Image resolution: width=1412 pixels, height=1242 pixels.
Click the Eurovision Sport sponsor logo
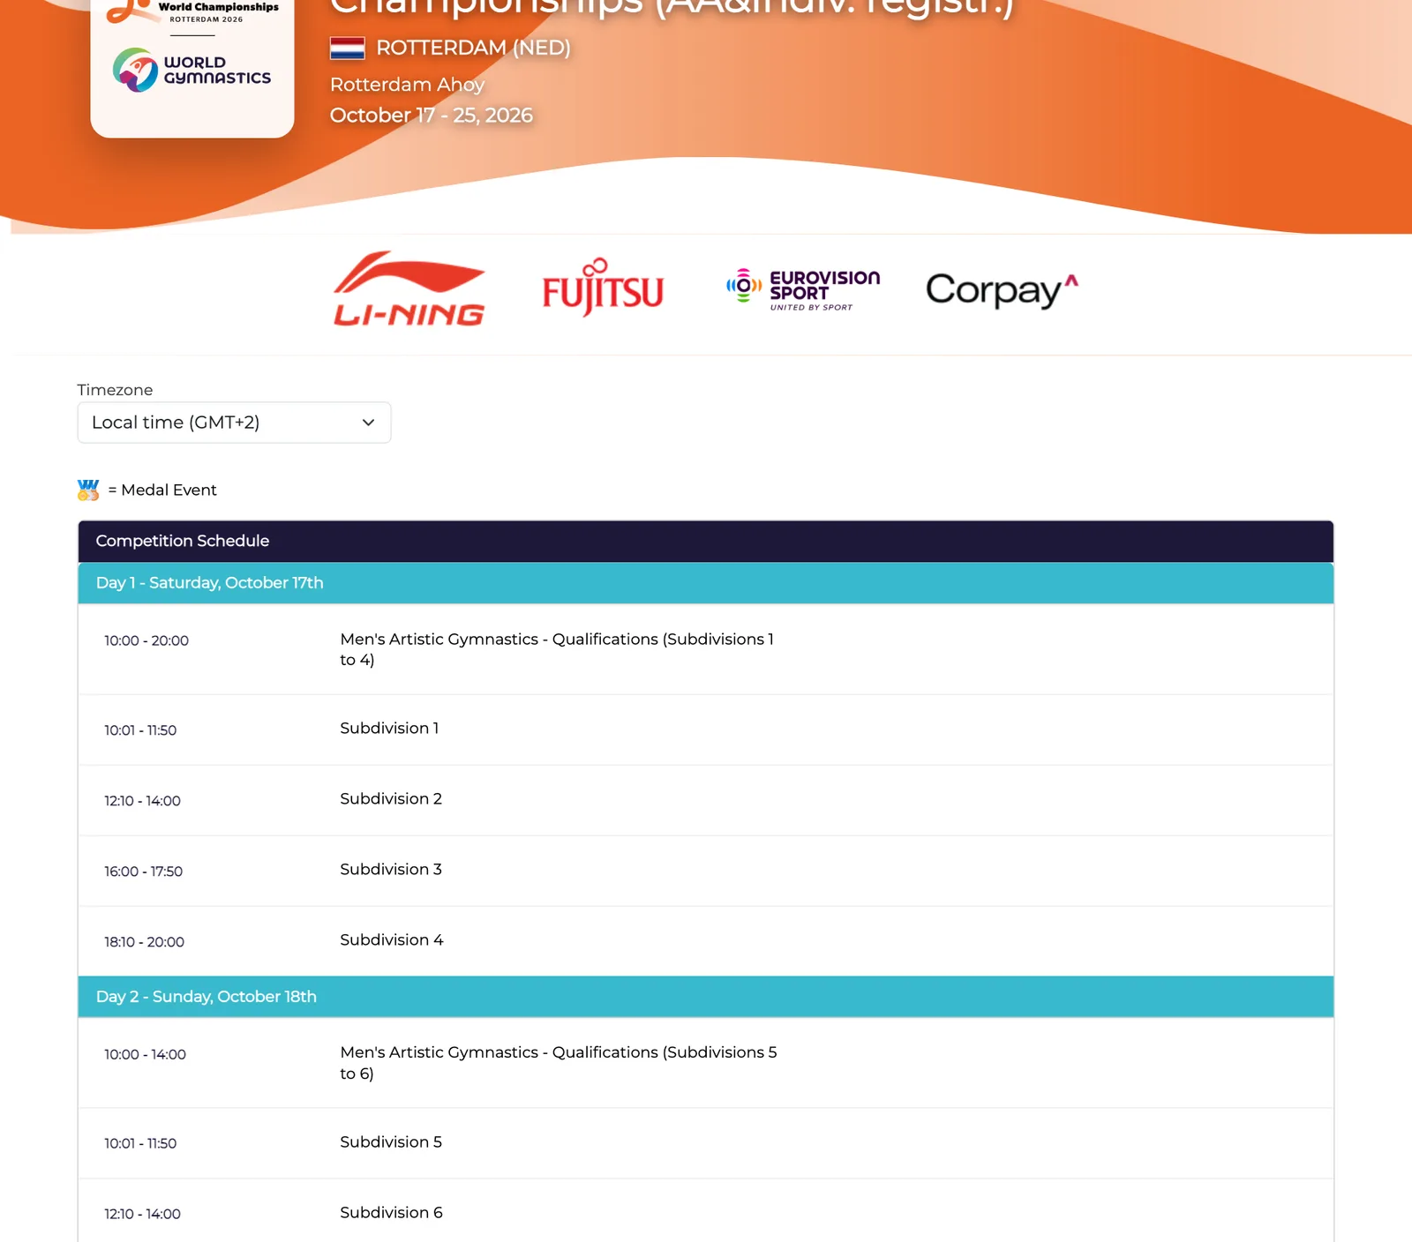click(x=803, y=289)
